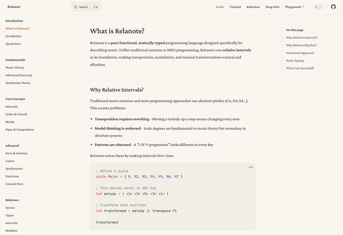Screen dimensions: 343x235
Task: Open Music Theory in the sidebar
Action: click(15, 68)
